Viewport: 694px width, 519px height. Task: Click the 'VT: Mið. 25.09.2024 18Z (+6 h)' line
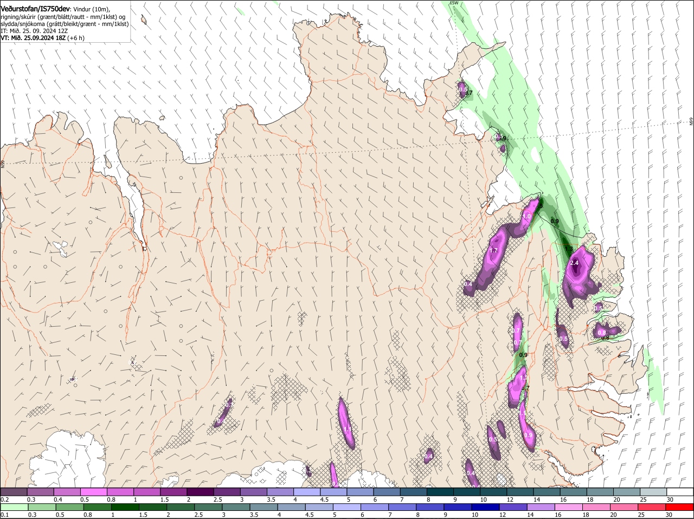pyautogui.click(x=42, y=38)
